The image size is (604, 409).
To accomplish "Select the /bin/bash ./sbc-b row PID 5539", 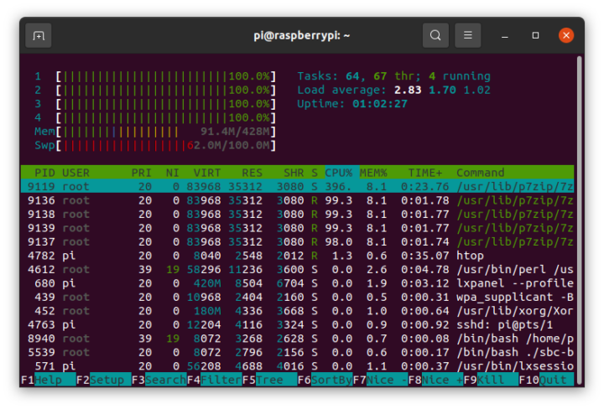I will tap(297, 353).
